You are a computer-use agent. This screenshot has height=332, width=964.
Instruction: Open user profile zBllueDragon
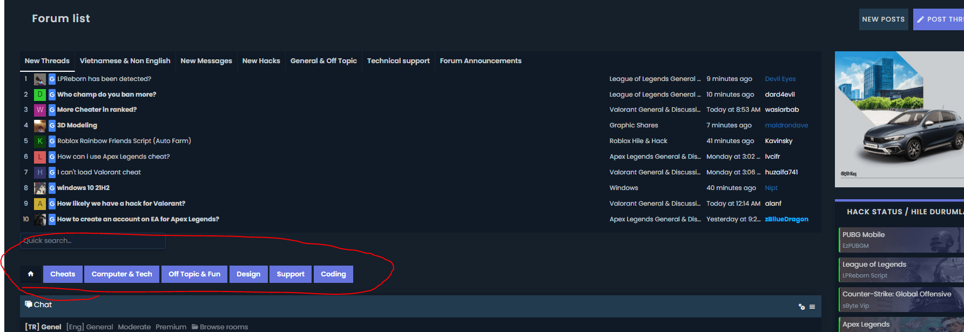(x=787, y=219)
